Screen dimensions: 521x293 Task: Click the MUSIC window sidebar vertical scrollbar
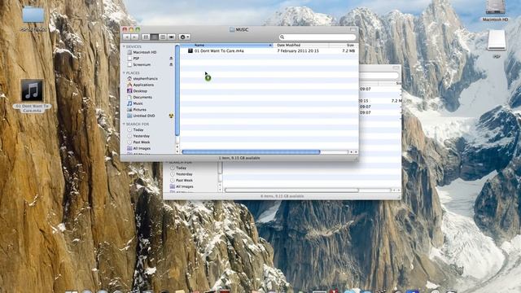coord(177,90)
